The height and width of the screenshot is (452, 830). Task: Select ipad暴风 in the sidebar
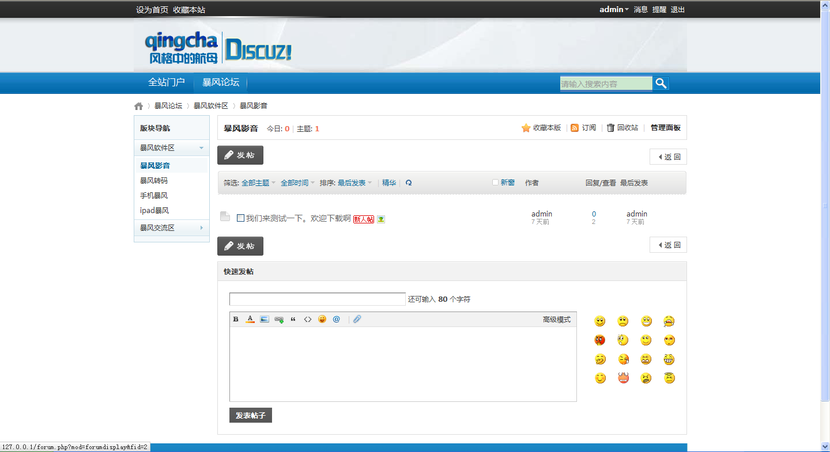coord(154,211)
